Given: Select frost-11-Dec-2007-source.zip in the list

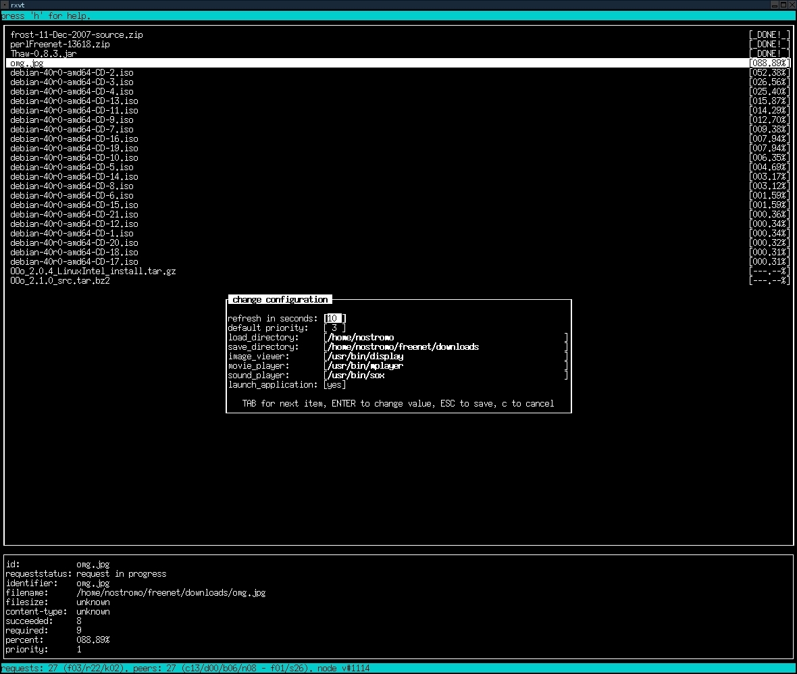Looking at the screenshot, I should (76, 34).
